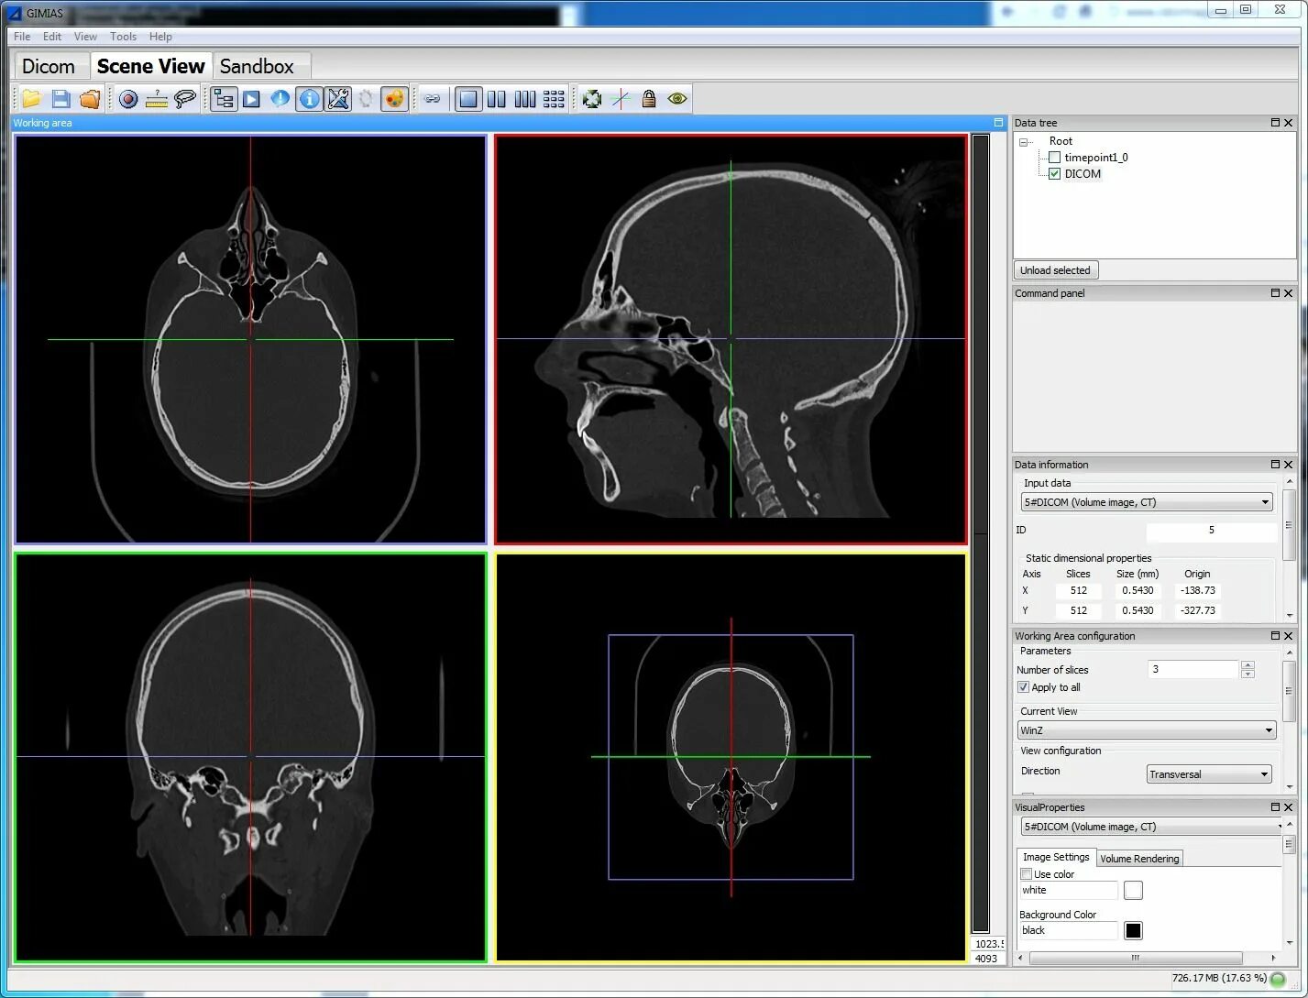1308x998 pixels.
Task: Switch to the grid view layout
Action: 554,99
